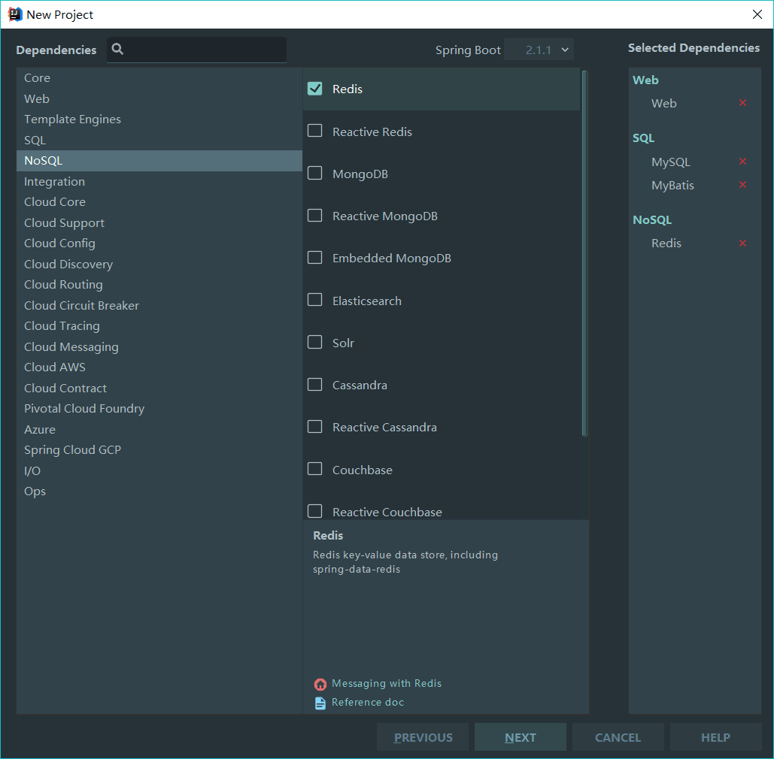
Task: Remove Redis from selected dependencies
Action: click(x=742, y=243)
